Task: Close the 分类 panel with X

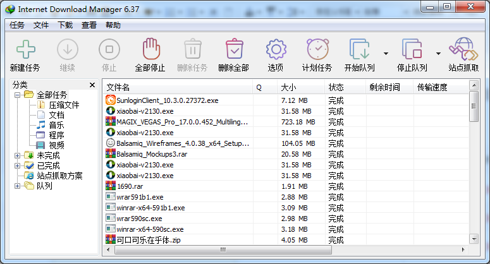Action: point(92,85)
